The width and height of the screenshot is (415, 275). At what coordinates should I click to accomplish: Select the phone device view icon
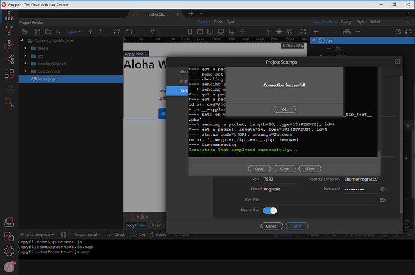click(190, 32)
